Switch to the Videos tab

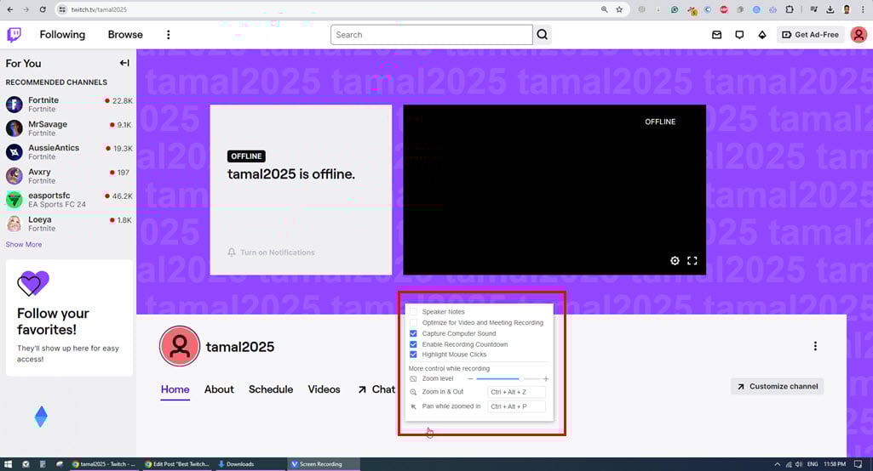tap(324, 389)
